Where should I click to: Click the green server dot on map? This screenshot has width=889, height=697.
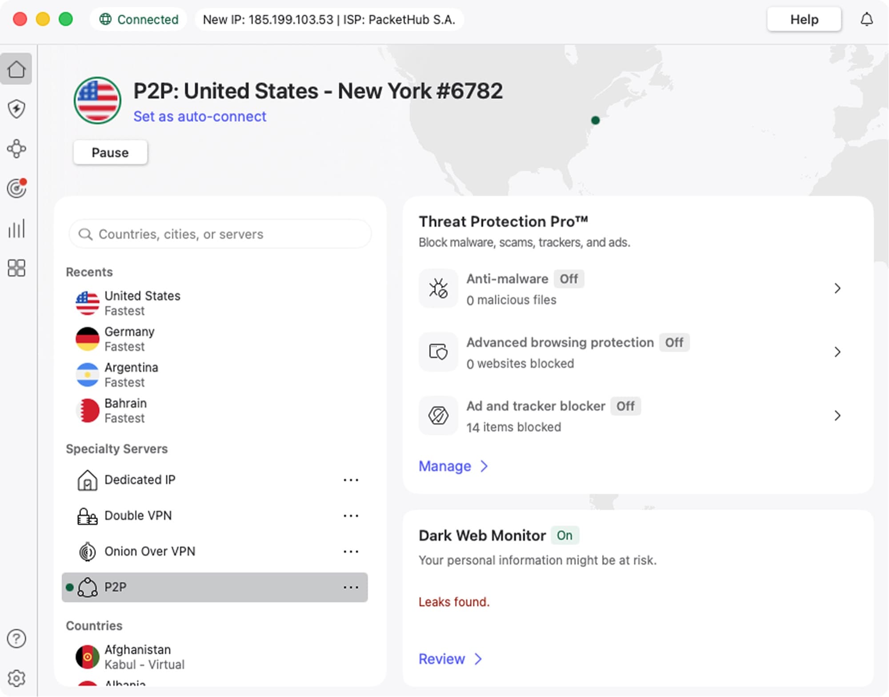pos(596,120)
